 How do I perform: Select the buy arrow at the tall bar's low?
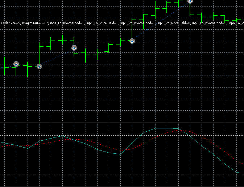(39, 67)
